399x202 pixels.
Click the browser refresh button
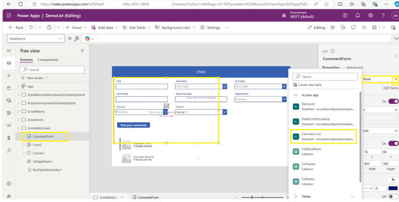[x=21, y=4]
